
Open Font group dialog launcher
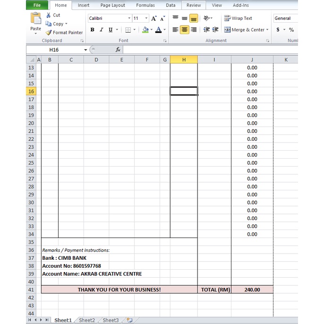point(165,41)
